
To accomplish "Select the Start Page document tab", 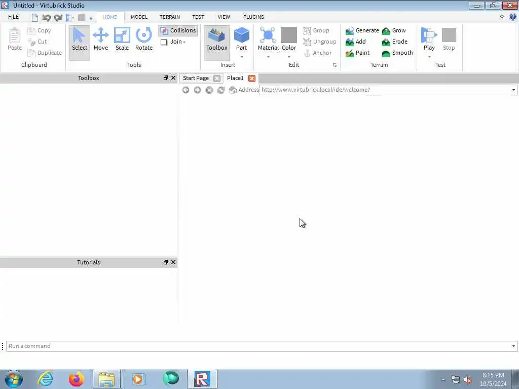I will [x=196, y=78].
